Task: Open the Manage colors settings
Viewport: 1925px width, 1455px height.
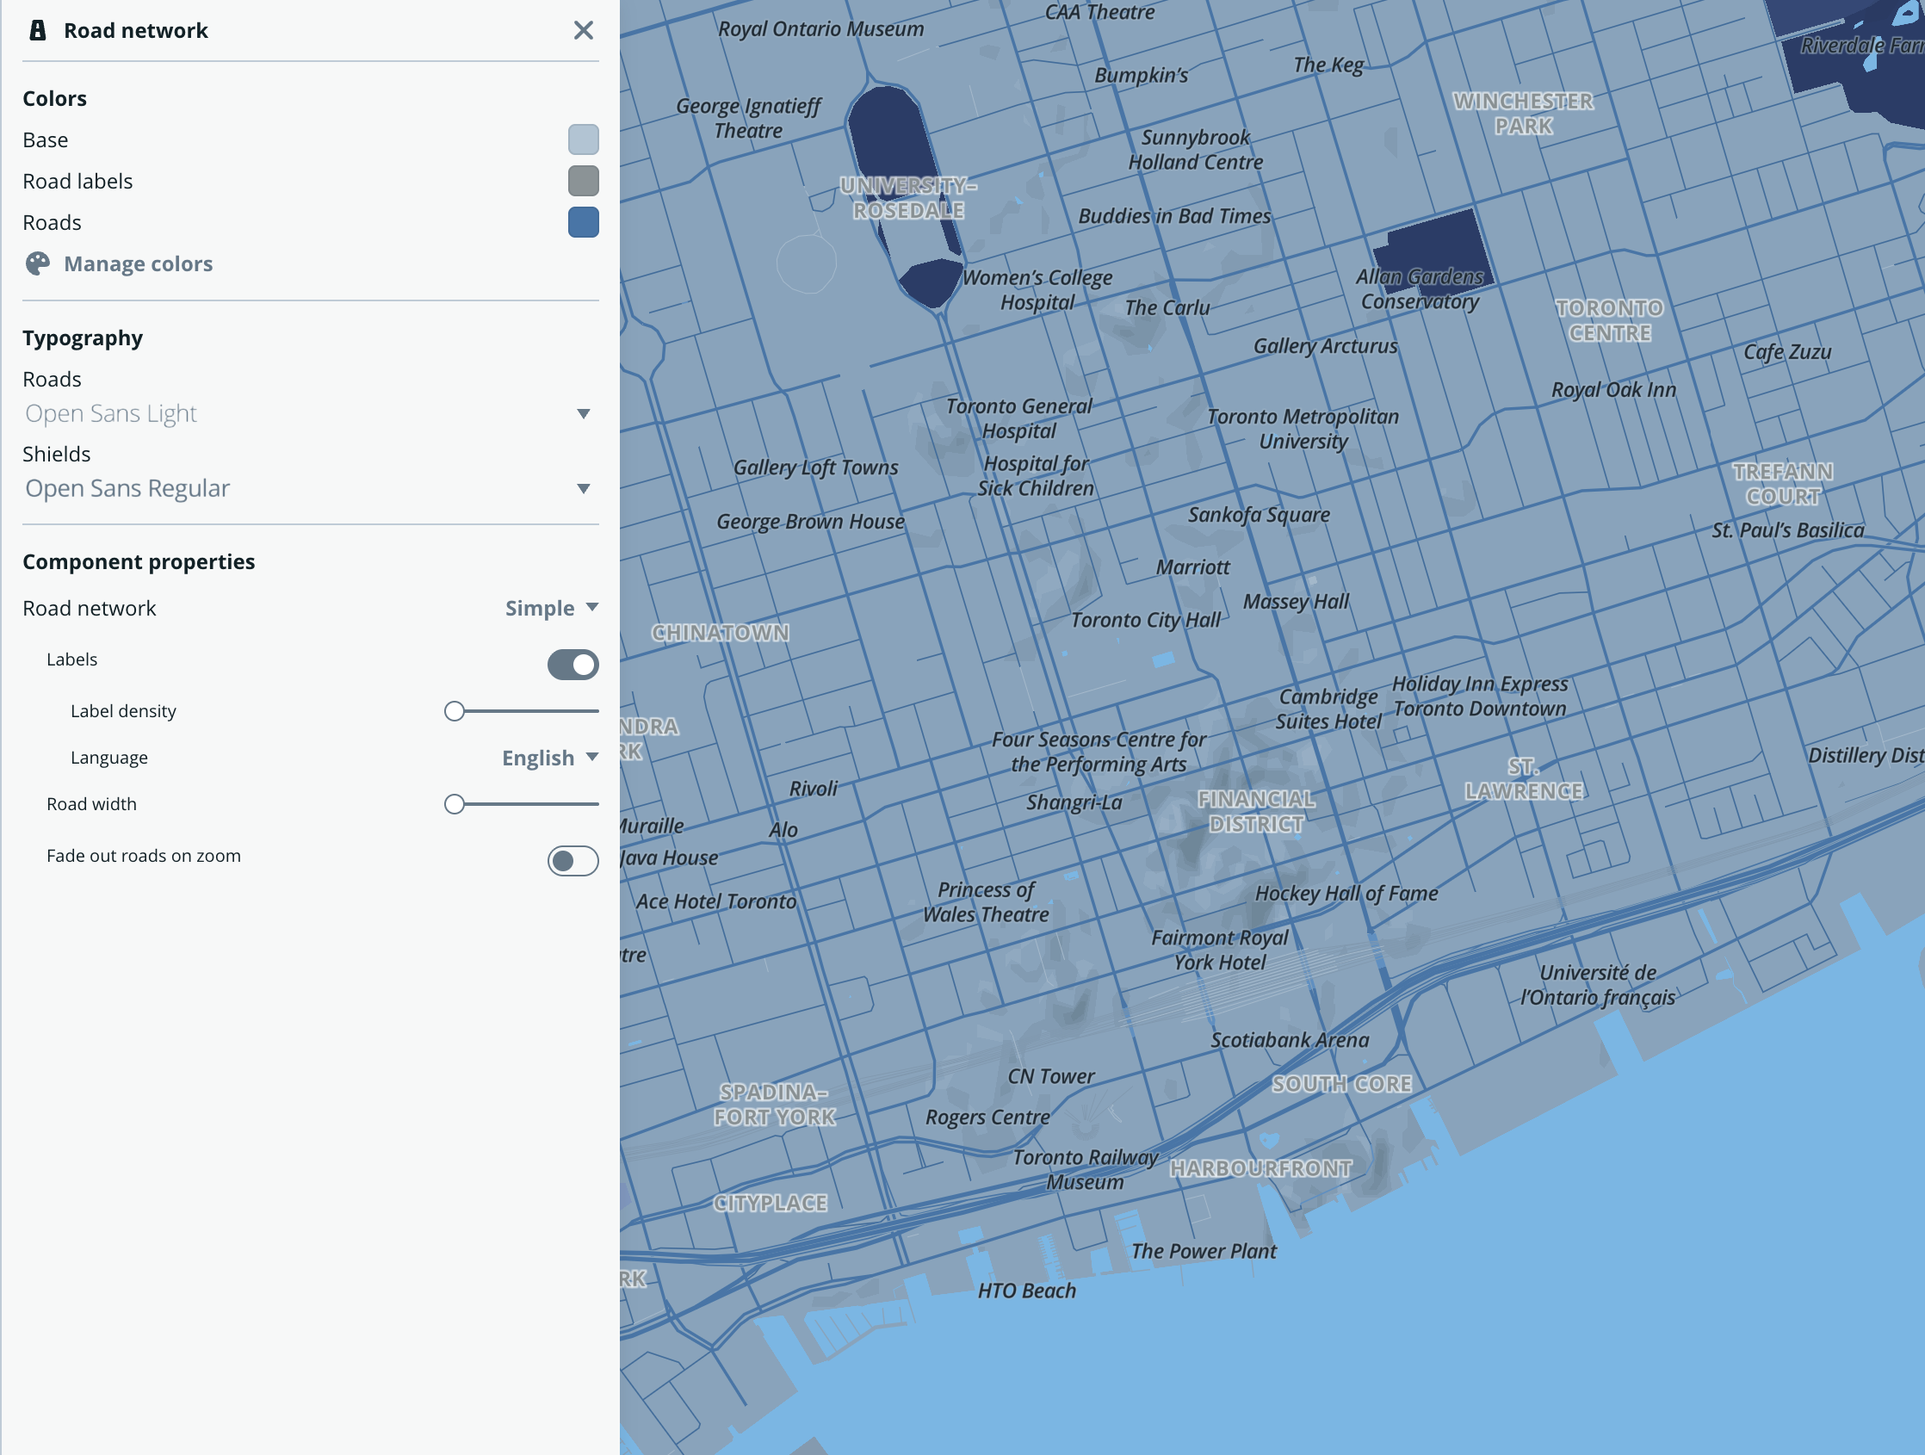Action: pyautogui.click(x=139, y=263)
